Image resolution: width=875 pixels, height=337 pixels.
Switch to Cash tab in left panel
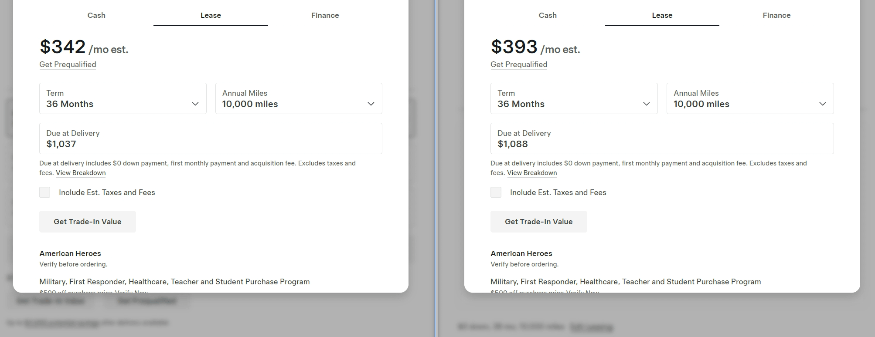click(x=96, y=15)
